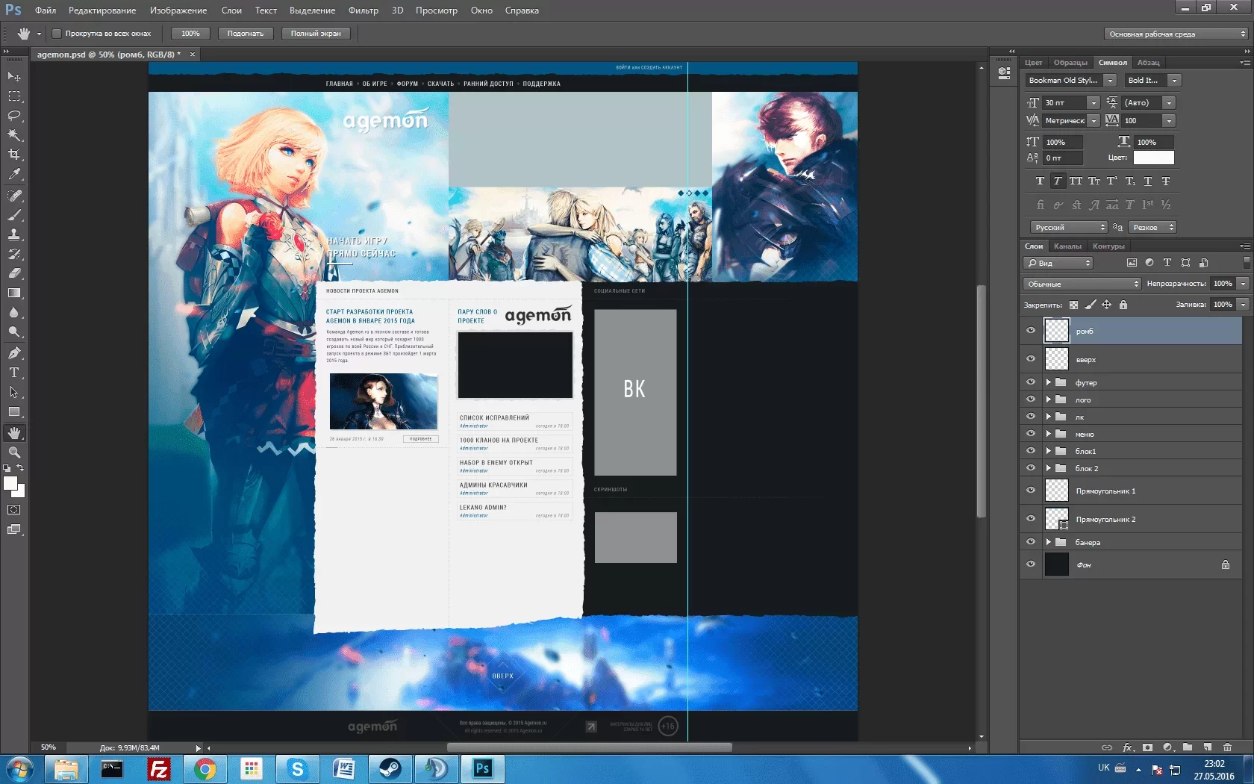This screenshot has height=784, width=1254.
Task: Click the strikethrough text style icon
Action: [1166, 181]
